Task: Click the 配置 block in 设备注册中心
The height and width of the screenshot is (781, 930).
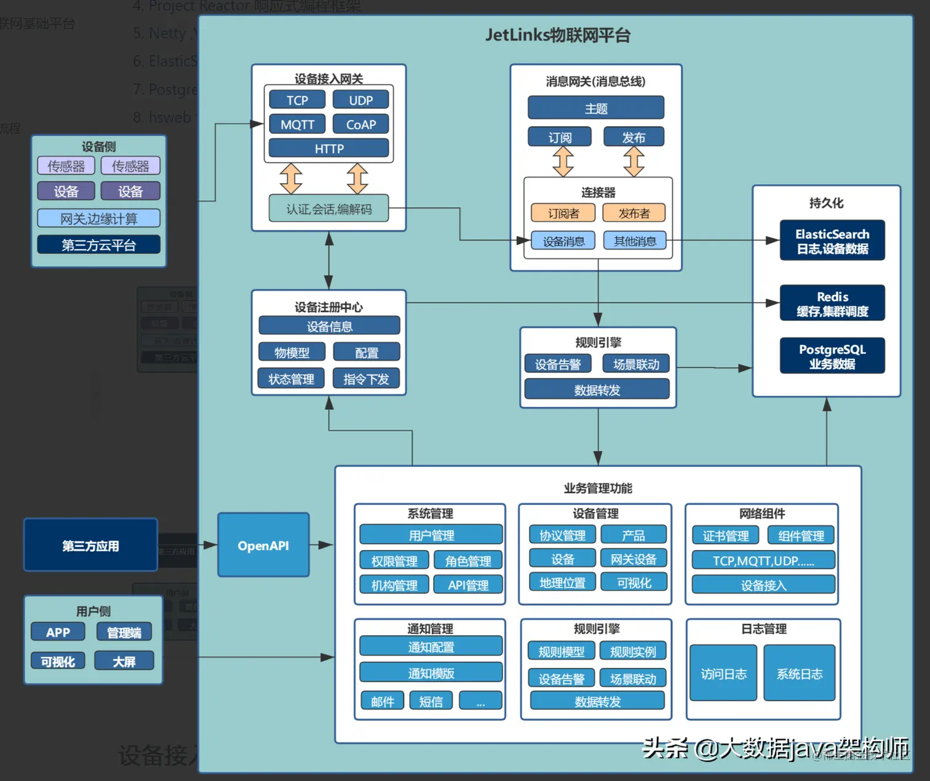Action: click(367, 353)
